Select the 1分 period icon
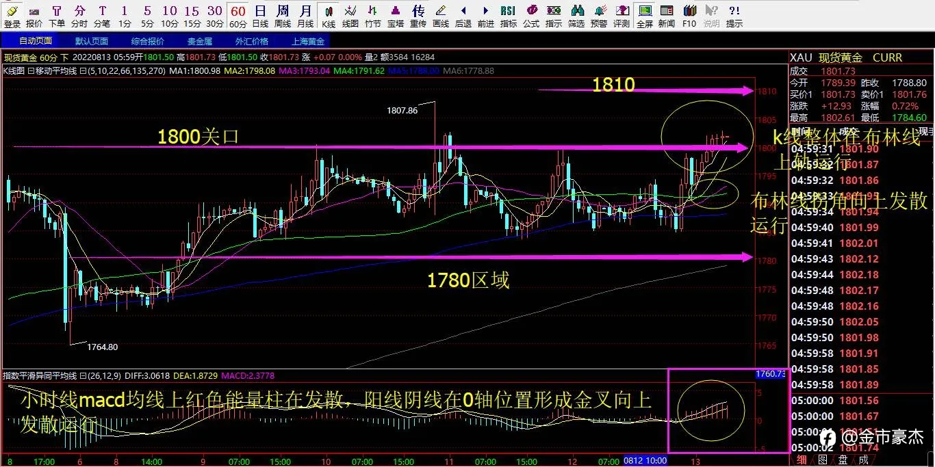The height and width of the screenshot is (467, 935). coord(124,15)
